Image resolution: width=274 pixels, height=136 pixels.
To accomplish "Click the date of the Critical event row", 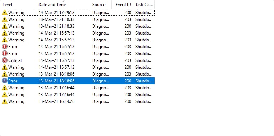I will pyautogui.click(x=56, y=60).
